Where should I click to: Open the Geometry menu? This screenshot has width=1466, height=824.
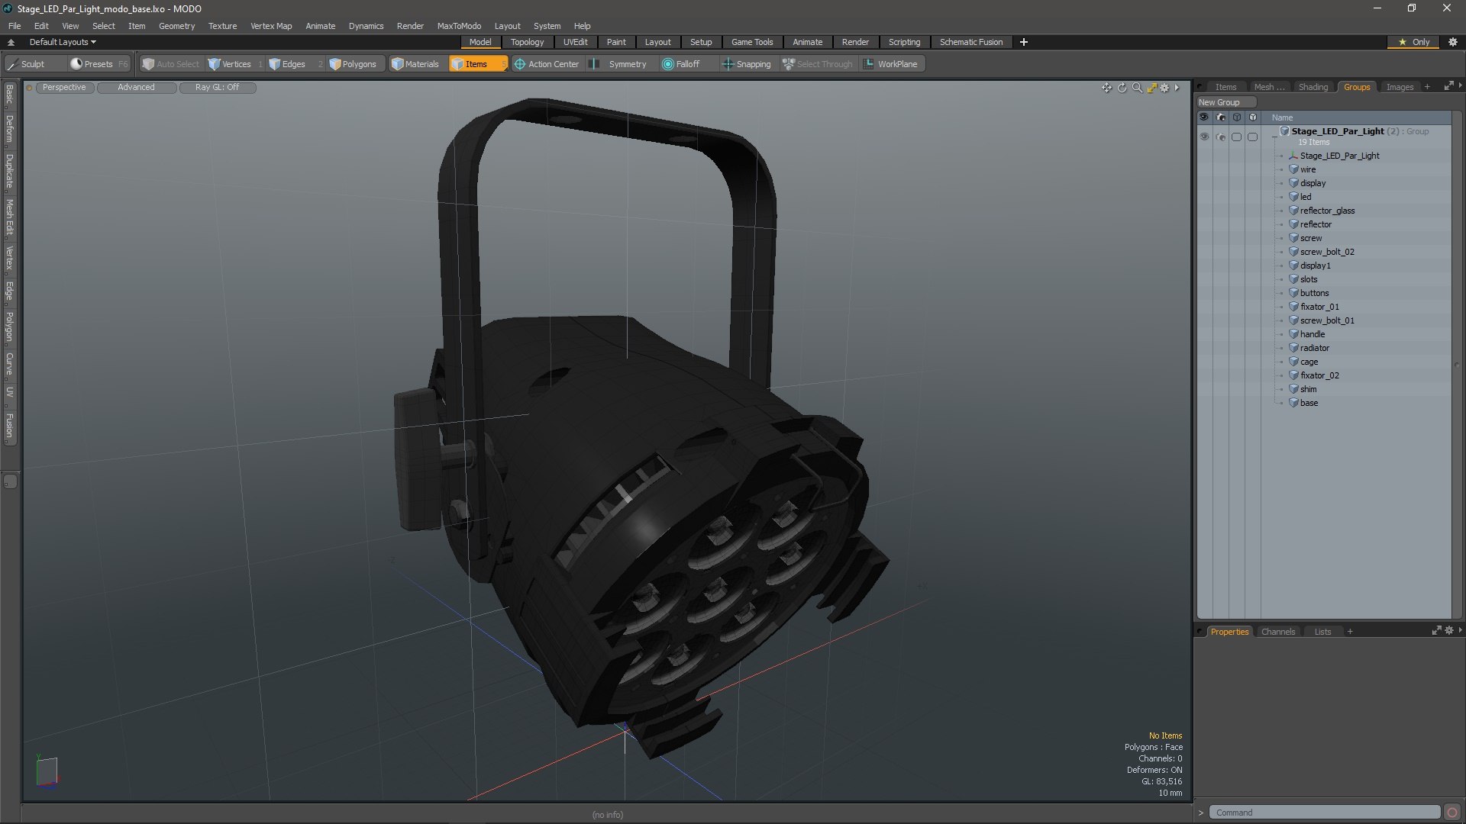point(176,25)
